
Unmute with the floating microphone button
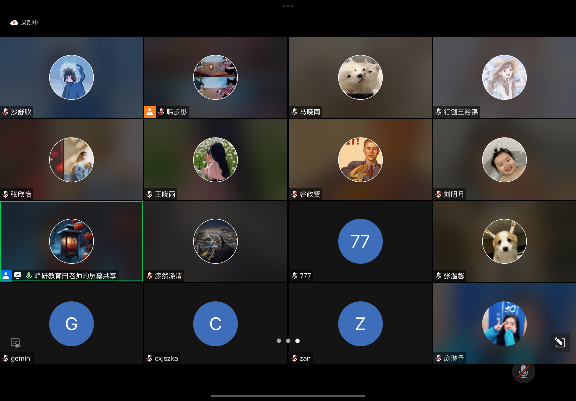pos(523,372)
